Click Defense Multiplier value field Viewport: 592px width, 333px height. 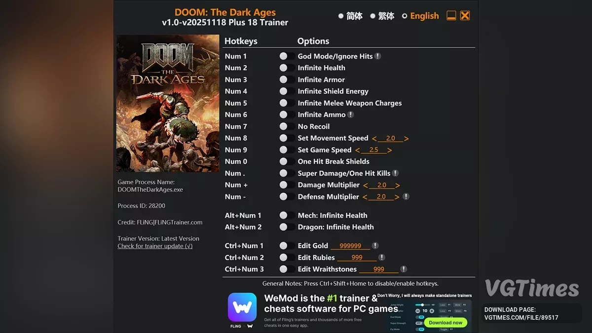[381, 197]
